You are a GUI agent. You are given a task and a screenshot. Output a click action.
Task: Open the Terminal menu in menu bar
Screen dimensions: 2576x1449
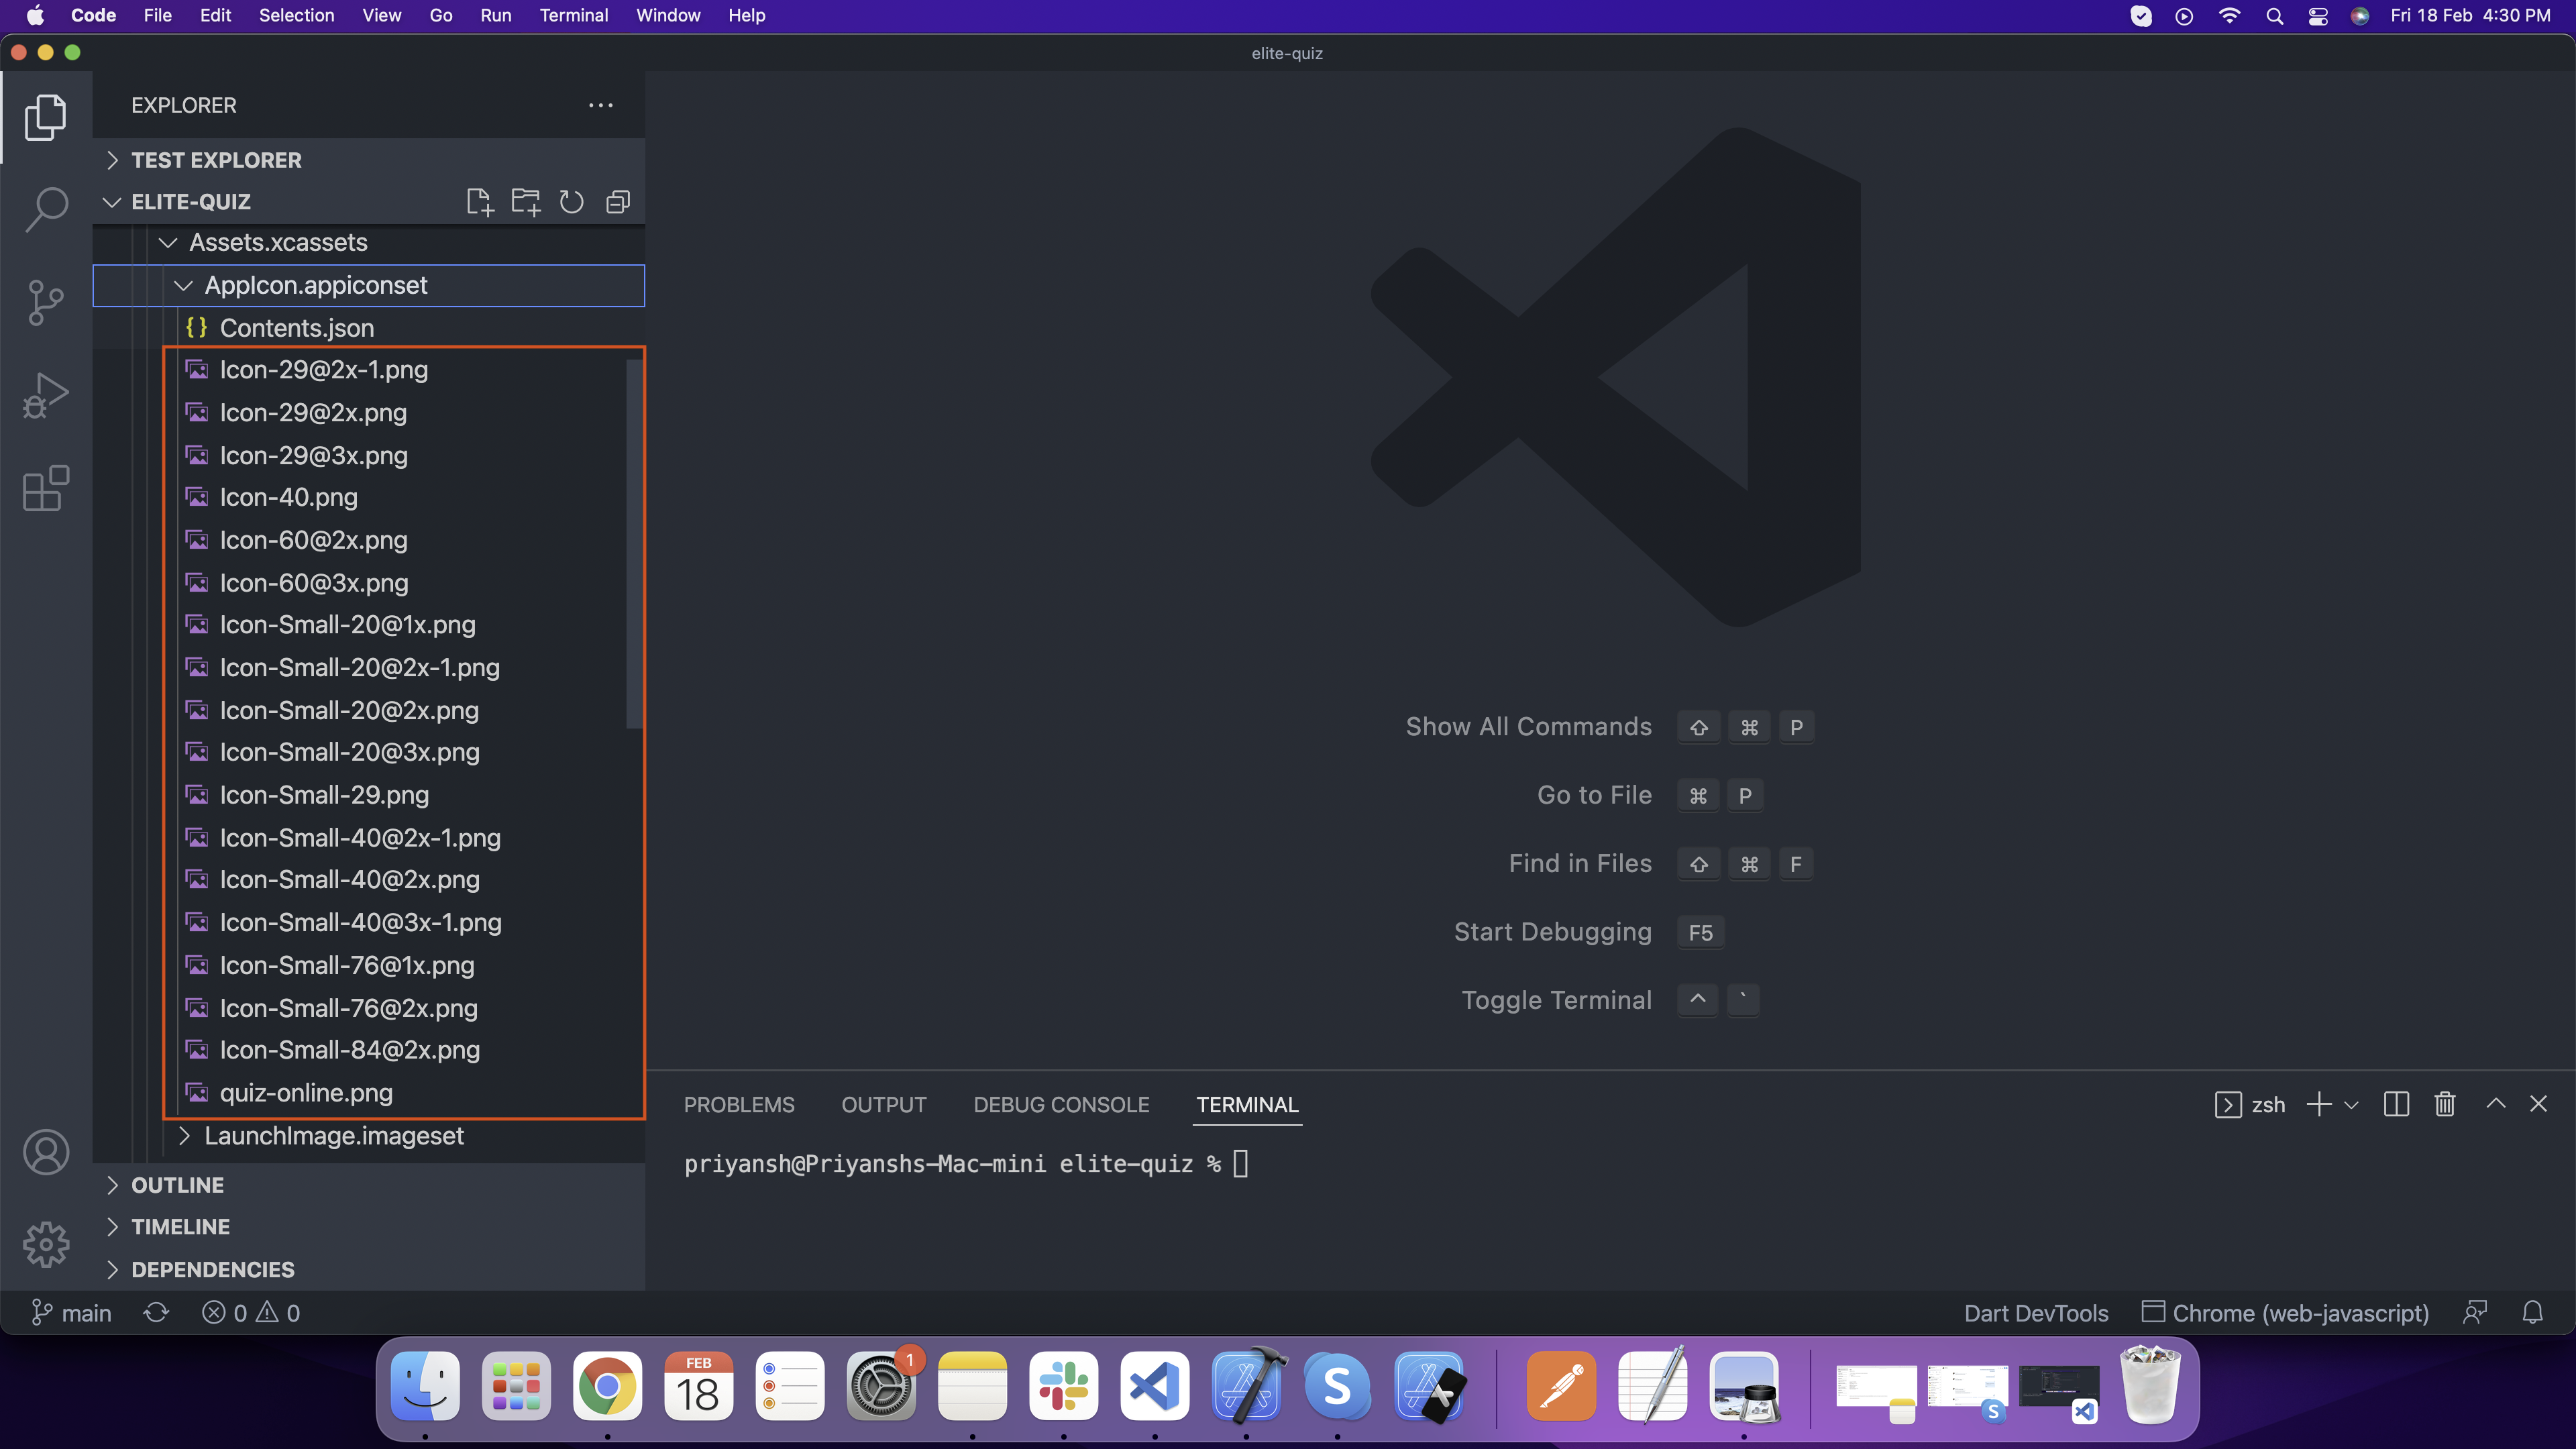click(573, 16)
